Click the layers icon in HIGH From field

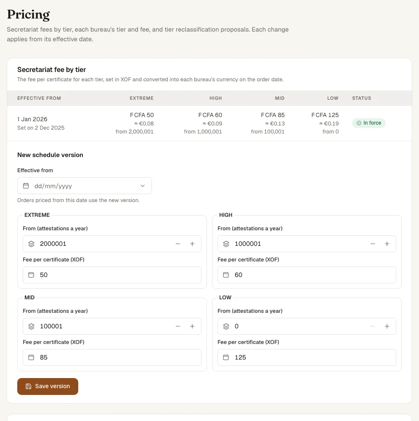(x=226, y=244)
